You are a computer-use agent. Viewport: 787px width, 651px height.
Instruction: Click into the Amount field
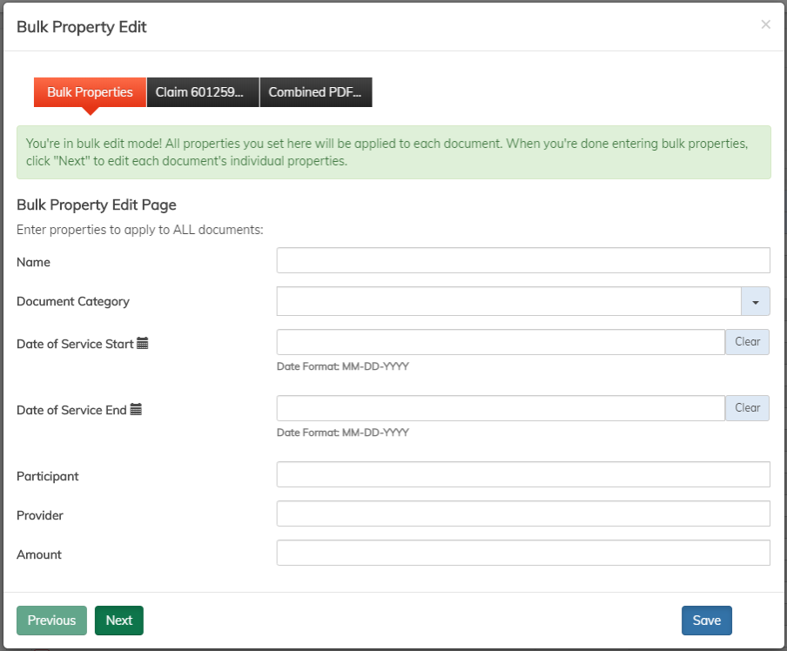pos(523,554)
